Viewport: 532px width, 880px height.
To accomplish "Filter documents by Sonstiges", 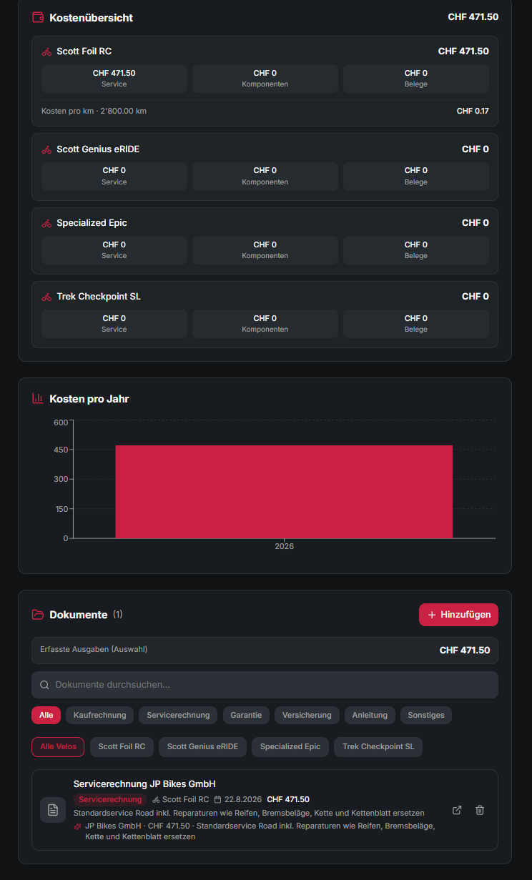I will point(425,715).
